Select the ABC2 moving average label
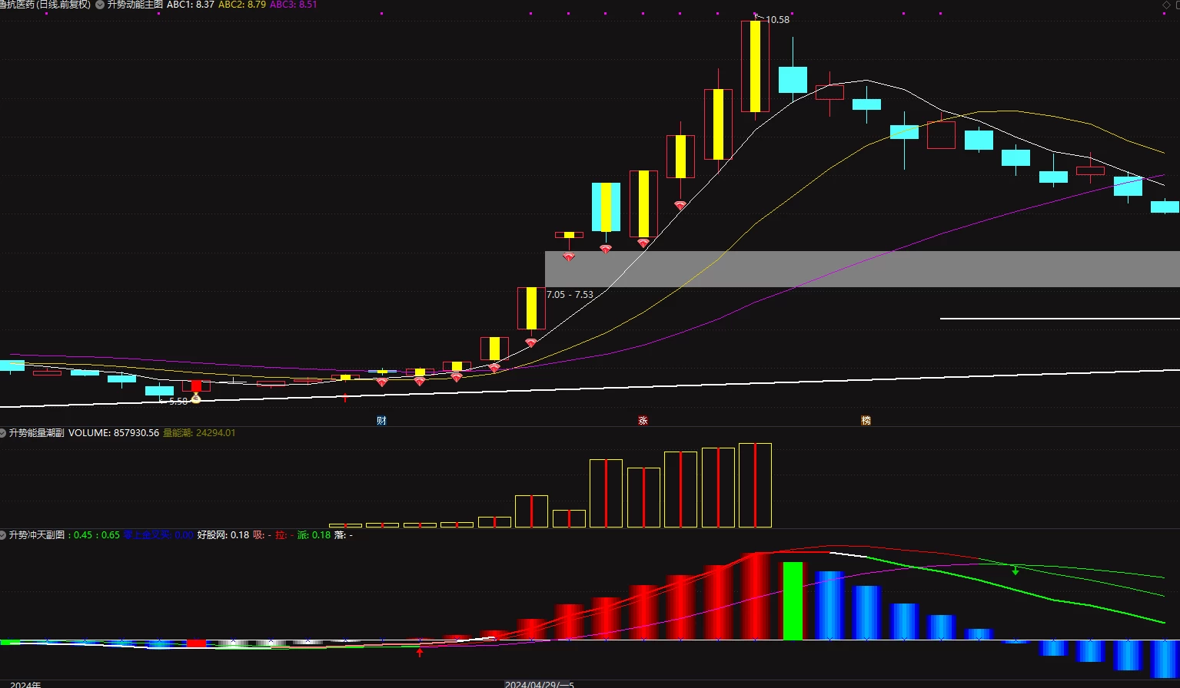1180x688 pixels. pos(242,5)
